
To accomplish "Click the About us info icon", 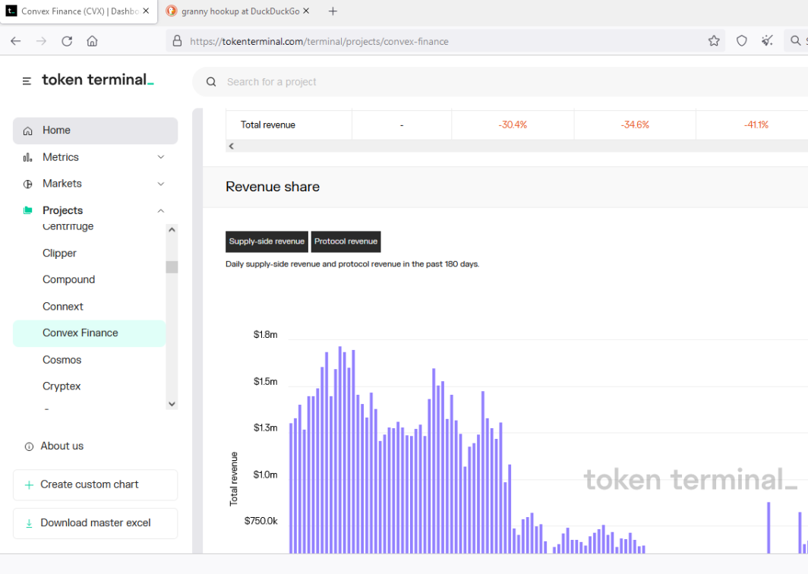I will (30, 446).
